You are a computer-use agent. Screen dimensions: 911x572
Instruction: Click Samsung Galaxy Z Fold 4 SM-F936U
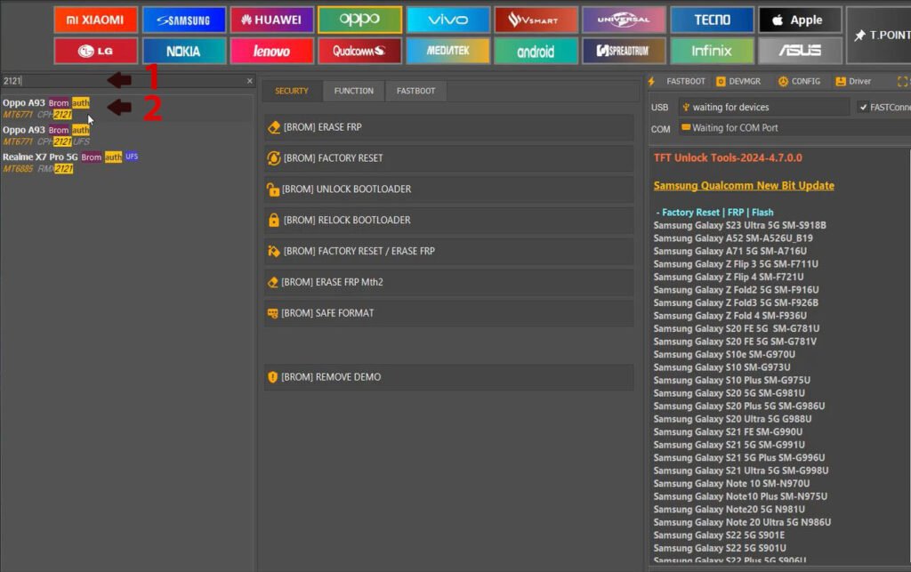[730, 316]
